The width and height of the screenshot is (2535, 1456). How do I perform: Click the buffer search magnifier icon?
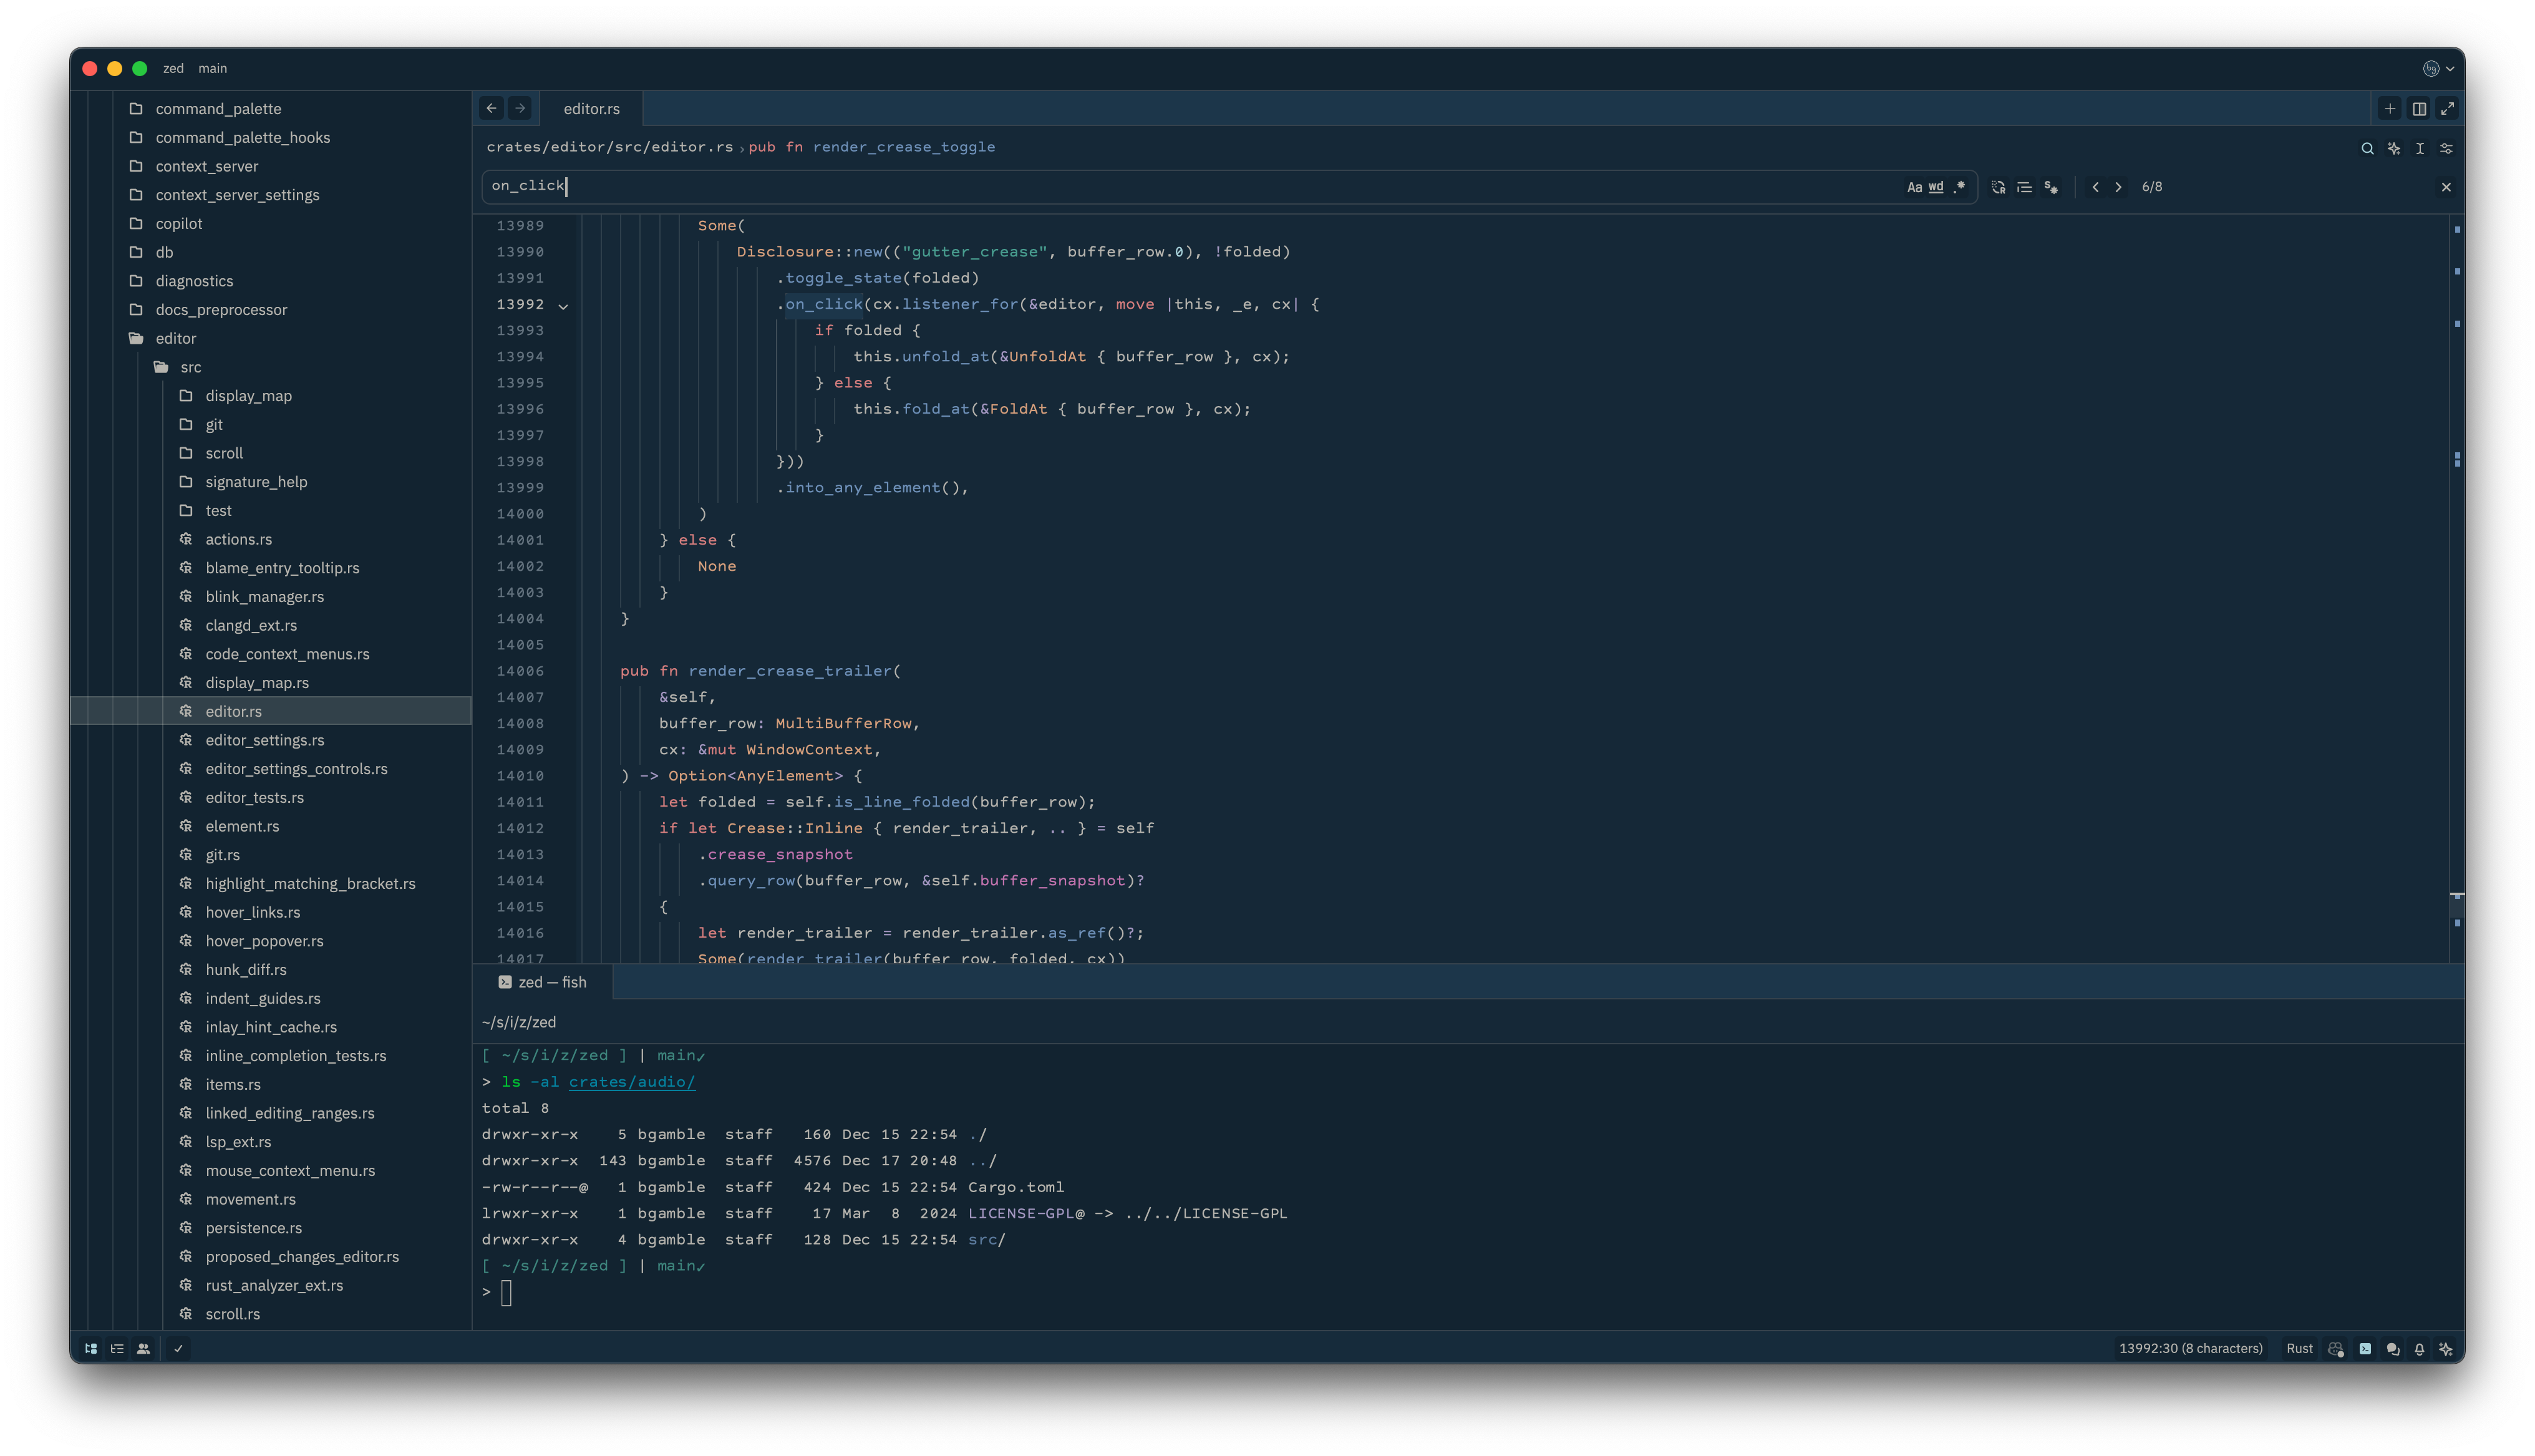2367,148
